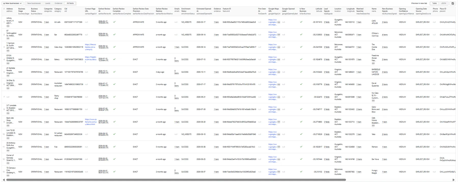
Task: Expand the 34 Giles St address cell
Action: click(8, 88)
